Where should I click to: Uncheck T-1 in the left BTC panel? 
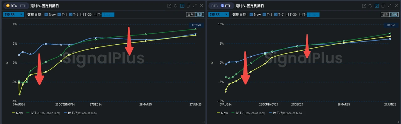click(59, 14)
